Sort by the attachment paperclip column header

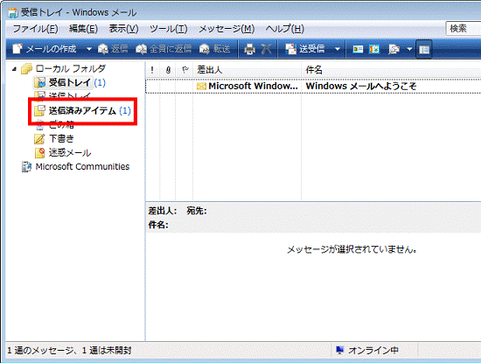click(x=168, y=70)
